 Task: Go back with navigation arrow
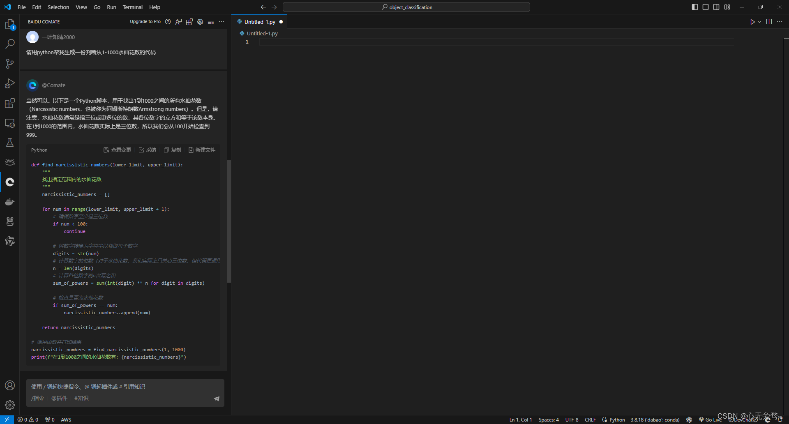263,7
